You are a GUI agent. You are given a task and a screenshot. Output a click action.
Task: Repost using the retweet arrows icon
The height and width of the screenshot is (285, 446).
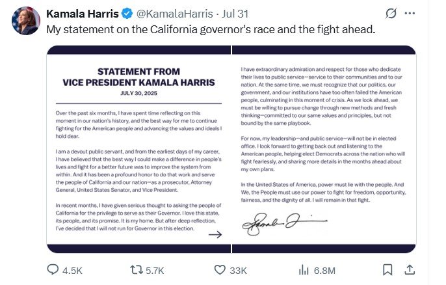tap(137, 269)
